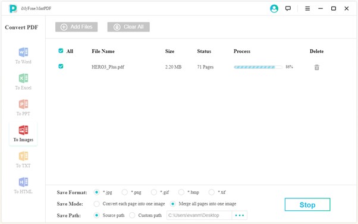Delete HERO3_Plus.pdf using trash icon

coord(317,67)
